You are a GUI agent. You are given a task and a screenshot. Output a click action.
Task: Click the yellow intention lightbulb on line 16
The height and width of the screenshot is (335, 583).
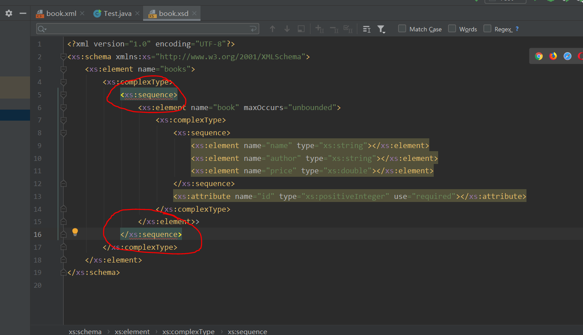[75, 232]
